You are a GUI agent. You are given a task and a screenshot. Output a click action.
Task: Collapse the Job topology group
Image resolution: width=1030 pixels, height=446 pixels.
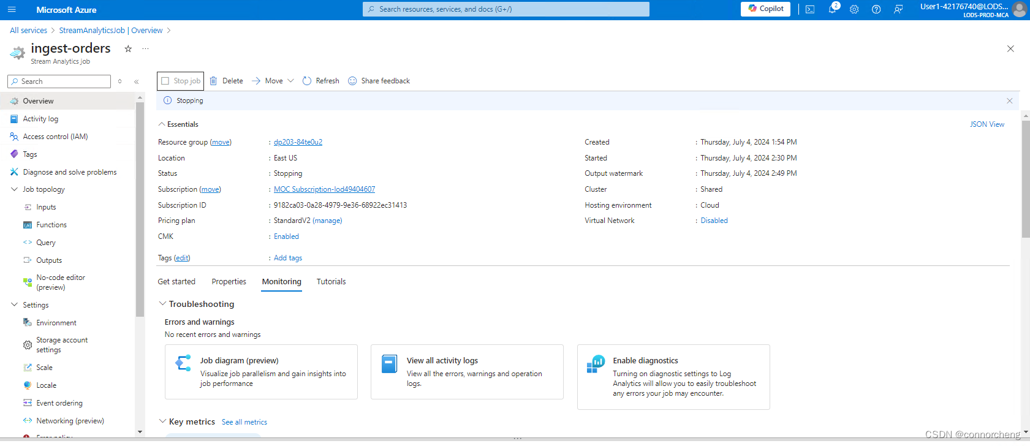pos(14,189)
